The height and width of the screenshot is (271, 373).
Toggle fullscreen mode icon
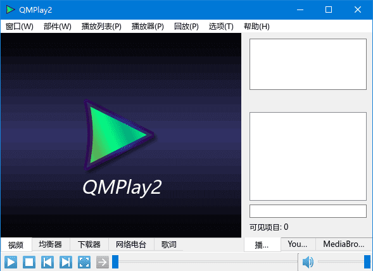(x=84, y=262)
